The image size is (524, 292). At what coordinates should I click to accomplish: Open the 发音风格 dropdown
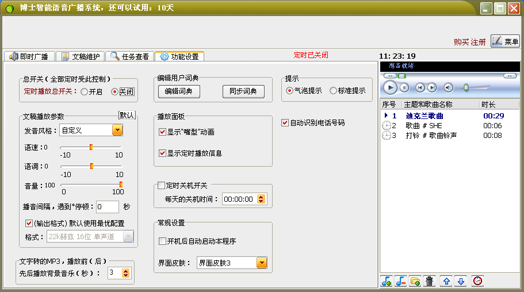[117, 130]
